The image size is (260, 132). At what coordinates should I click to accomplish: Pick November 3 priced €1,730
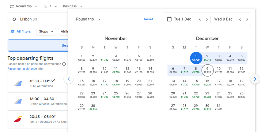(x=104, y=58)
